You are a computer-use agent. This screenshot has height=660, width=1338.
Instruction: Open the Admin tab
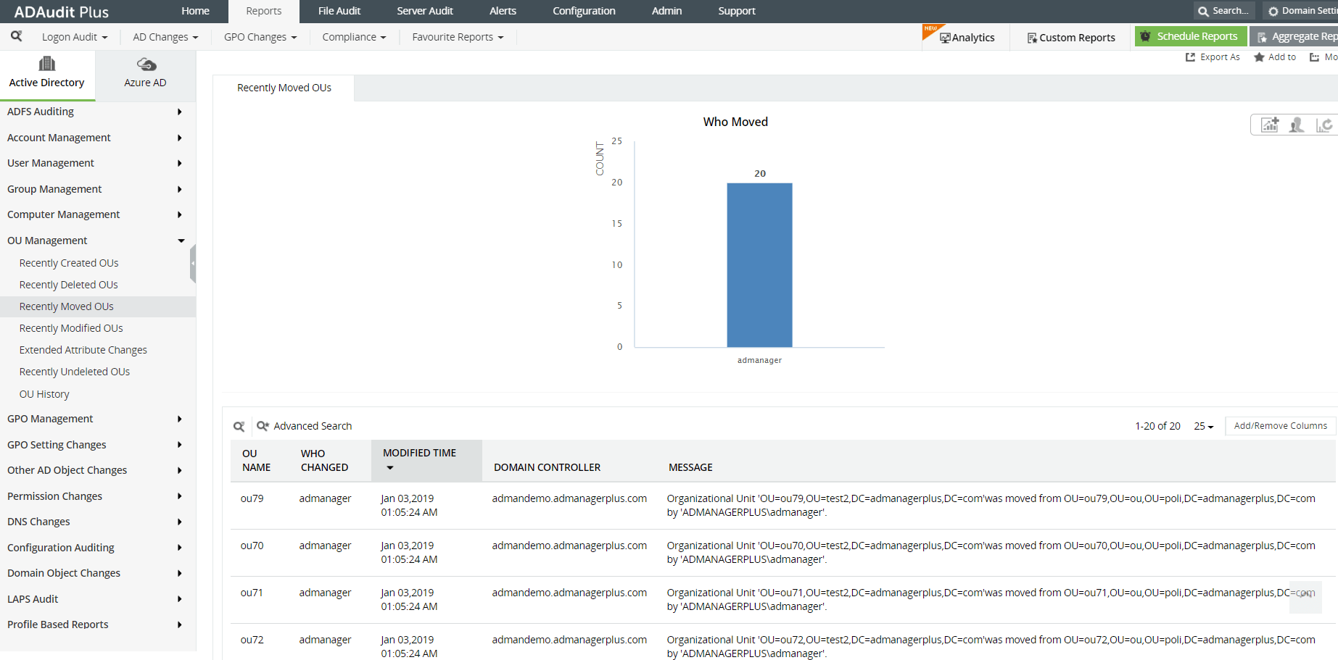[666, 11]
